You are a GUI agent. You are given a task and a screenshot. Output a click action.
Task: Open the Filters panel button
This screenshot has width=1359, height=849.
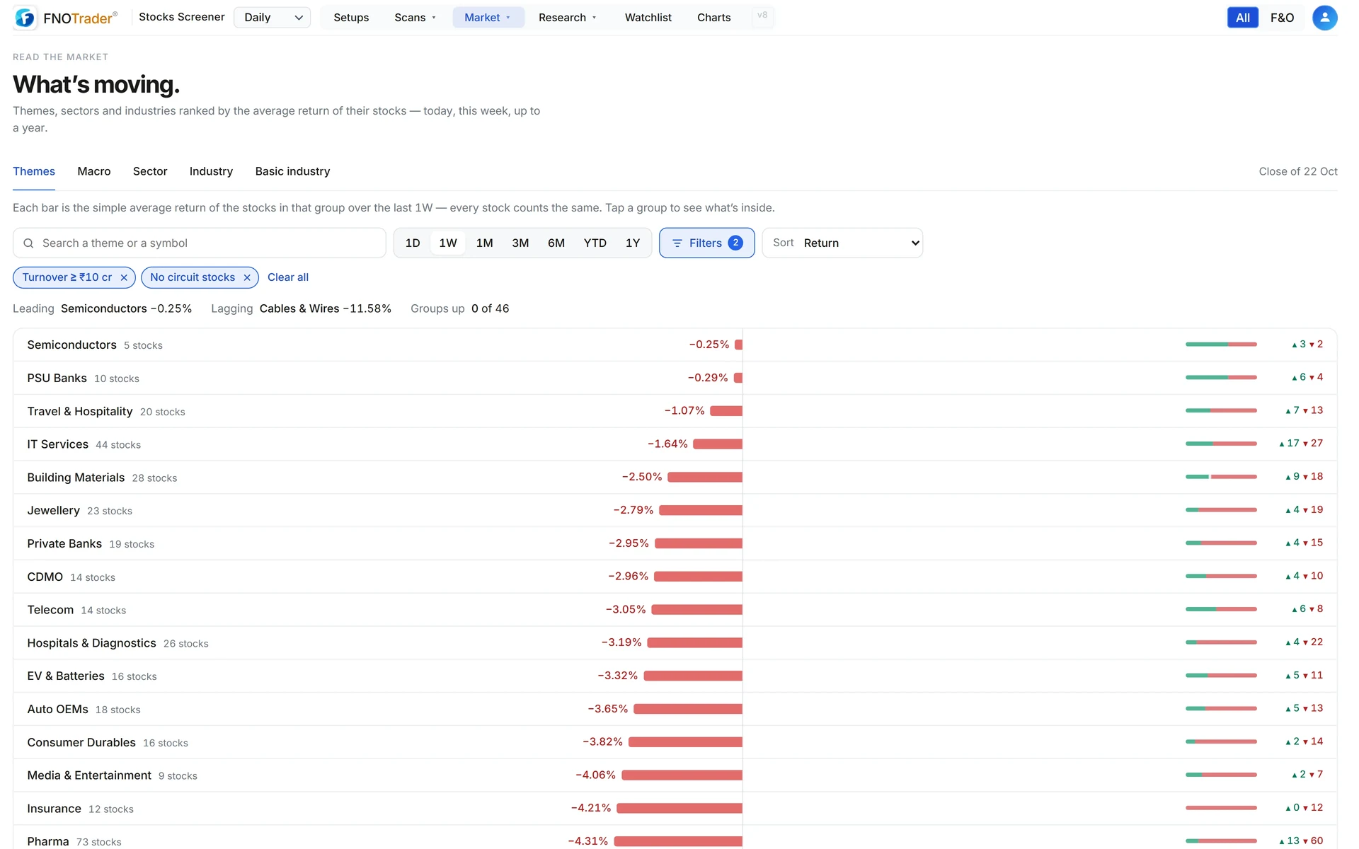[706, 243]
